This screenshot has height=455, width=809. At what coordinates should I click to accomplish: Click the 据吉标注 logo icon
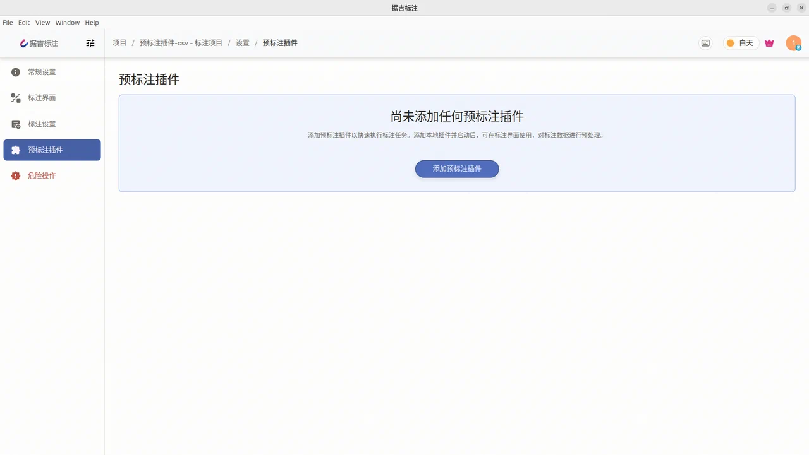24,44
